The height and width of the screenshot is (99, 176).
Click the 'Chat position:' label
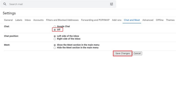(x=11, y=36)
